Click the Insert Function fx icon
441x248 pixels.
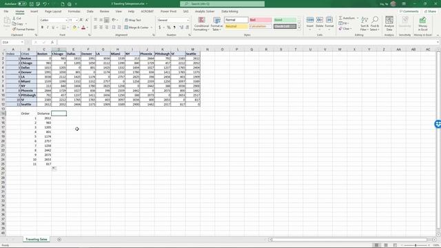(52, 43)
